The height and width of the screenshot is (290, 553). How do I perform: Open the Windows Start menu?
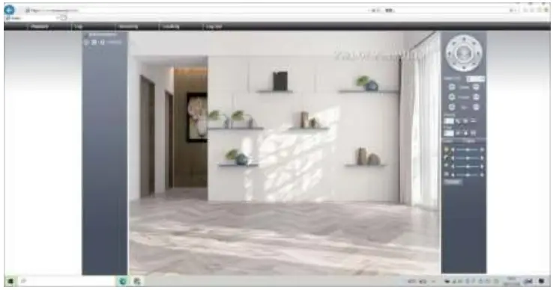pyautogui.click(x=10, y=281)
